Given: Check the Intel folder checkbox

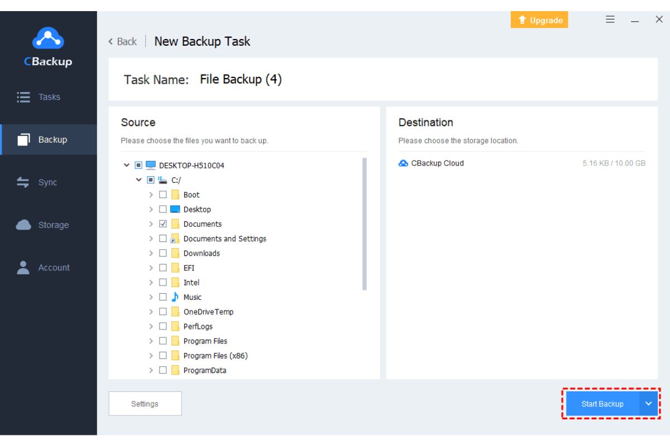Looking at the screenshot, I should click(163, 282).
